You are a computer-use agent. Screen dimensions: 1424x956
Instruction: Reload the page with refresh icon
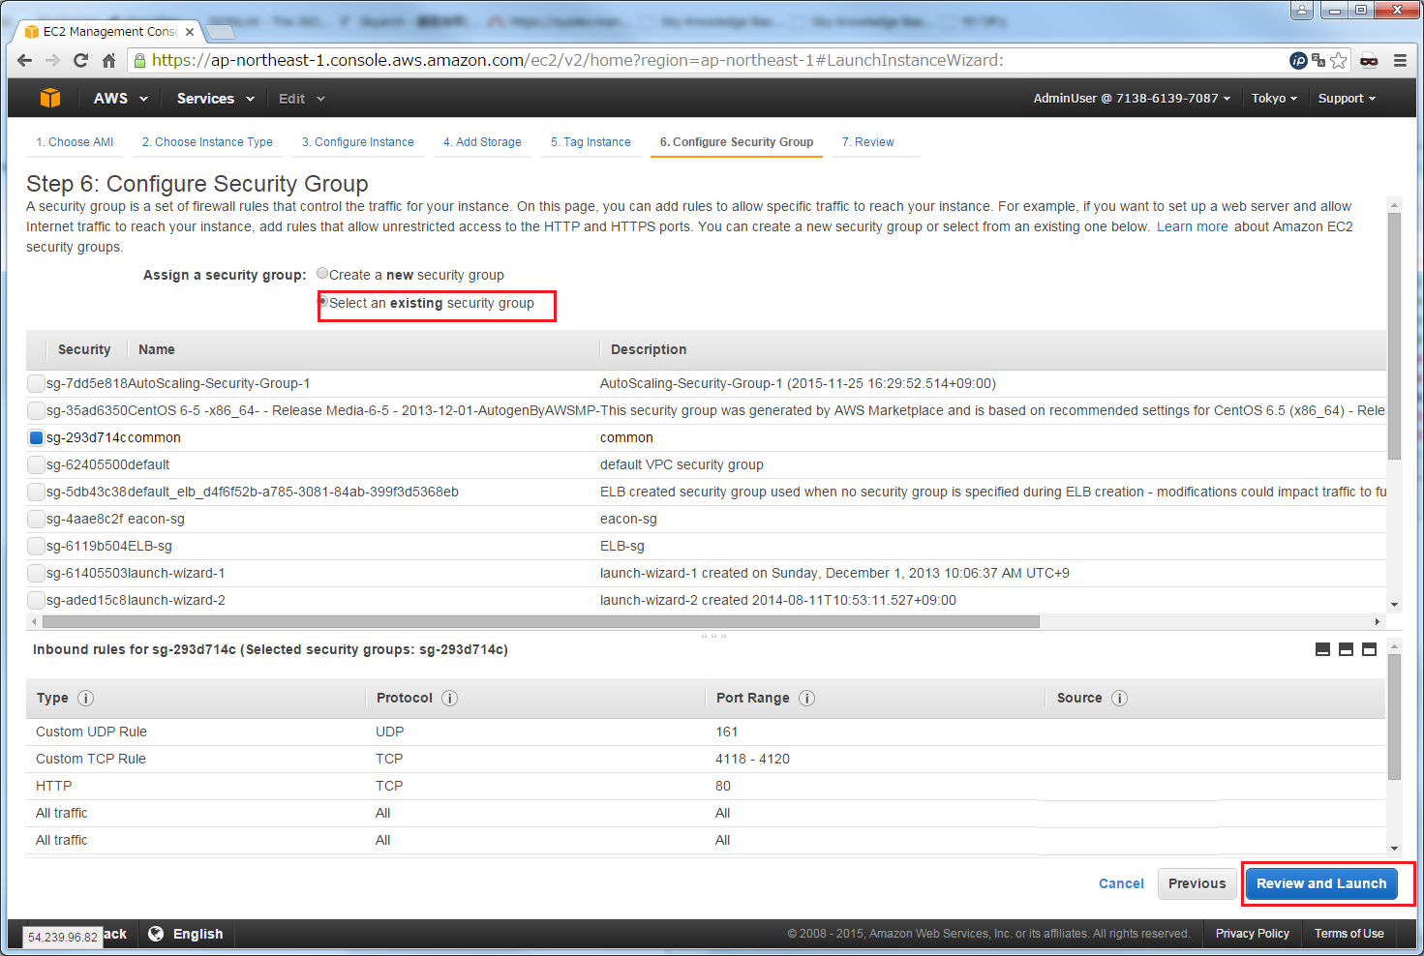[x=80, y=60]
